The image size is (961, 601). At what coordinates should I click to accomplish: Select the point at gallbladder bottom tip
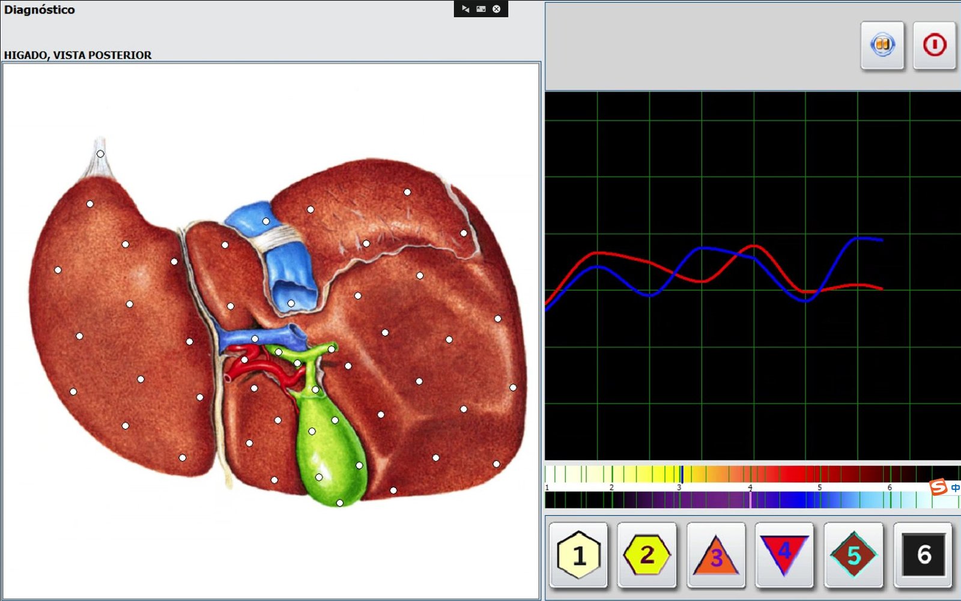coord(340,503)
